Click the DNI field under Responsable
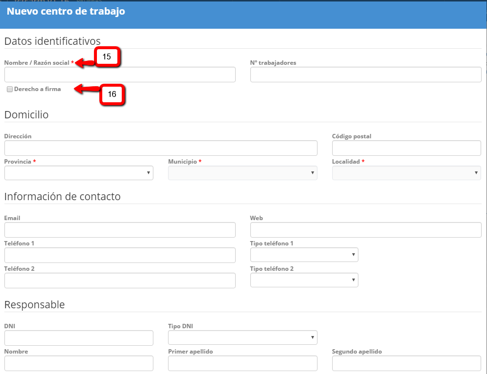 click(78, 338)
